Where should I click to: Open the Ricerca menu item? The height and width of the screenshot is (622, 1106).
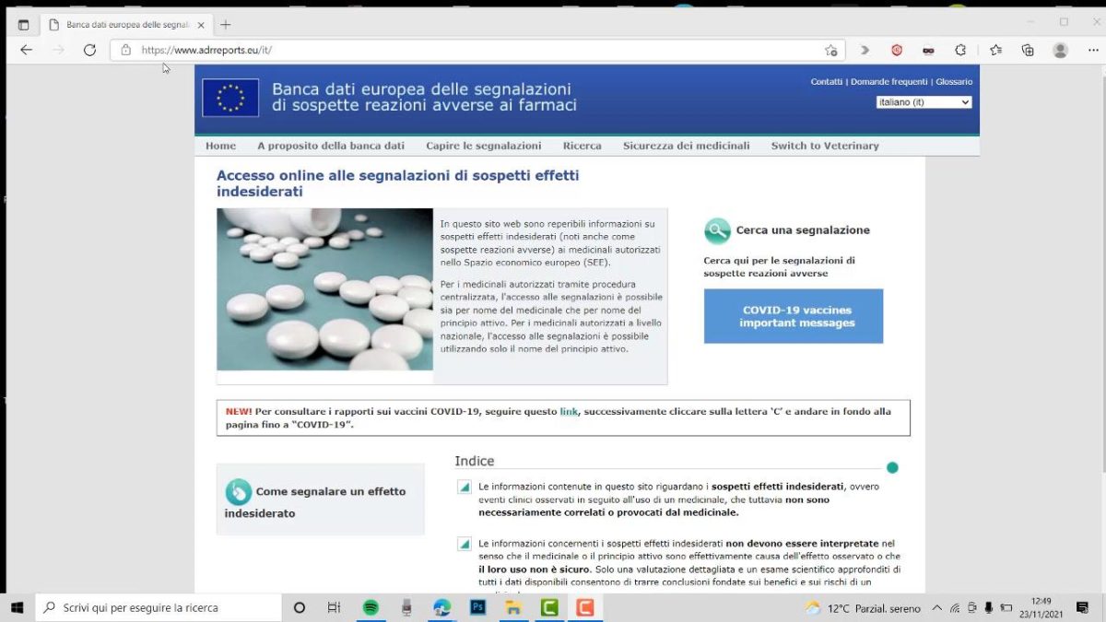pos(582,146)
